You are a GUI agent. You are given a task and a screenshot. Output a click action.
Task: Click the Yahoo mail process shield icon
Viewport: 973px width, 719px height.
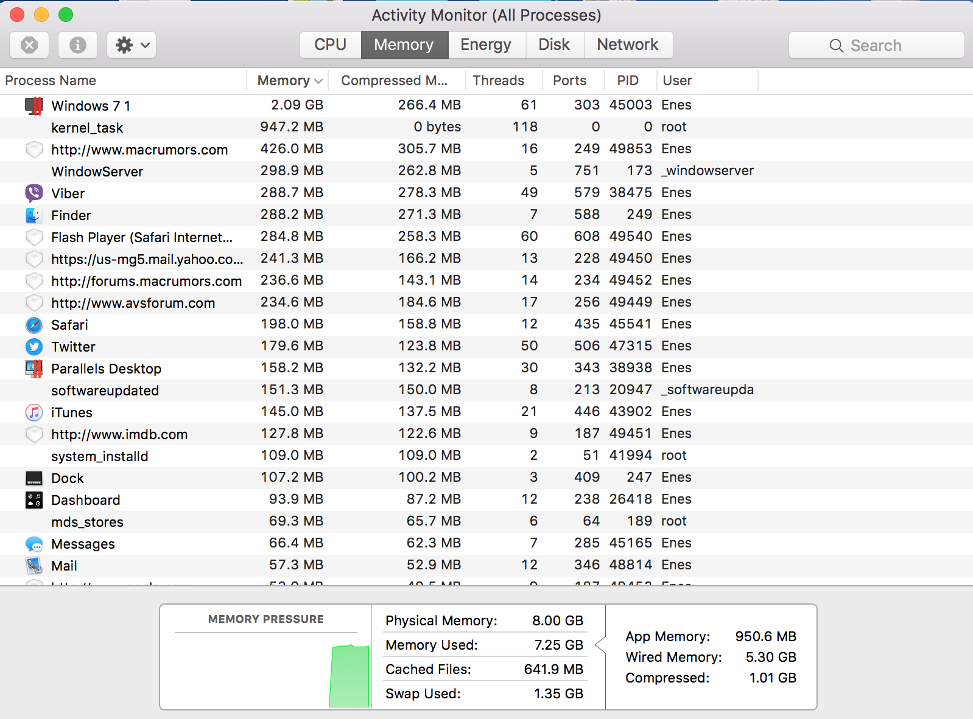click(34, 259)
